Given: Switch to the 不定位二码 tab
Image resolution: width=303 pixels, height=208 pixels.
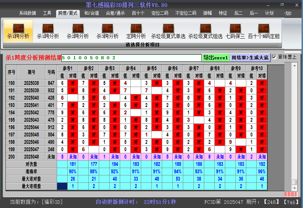Looking at the screenshot, I should pyautogui.click(x=186, y=13).
